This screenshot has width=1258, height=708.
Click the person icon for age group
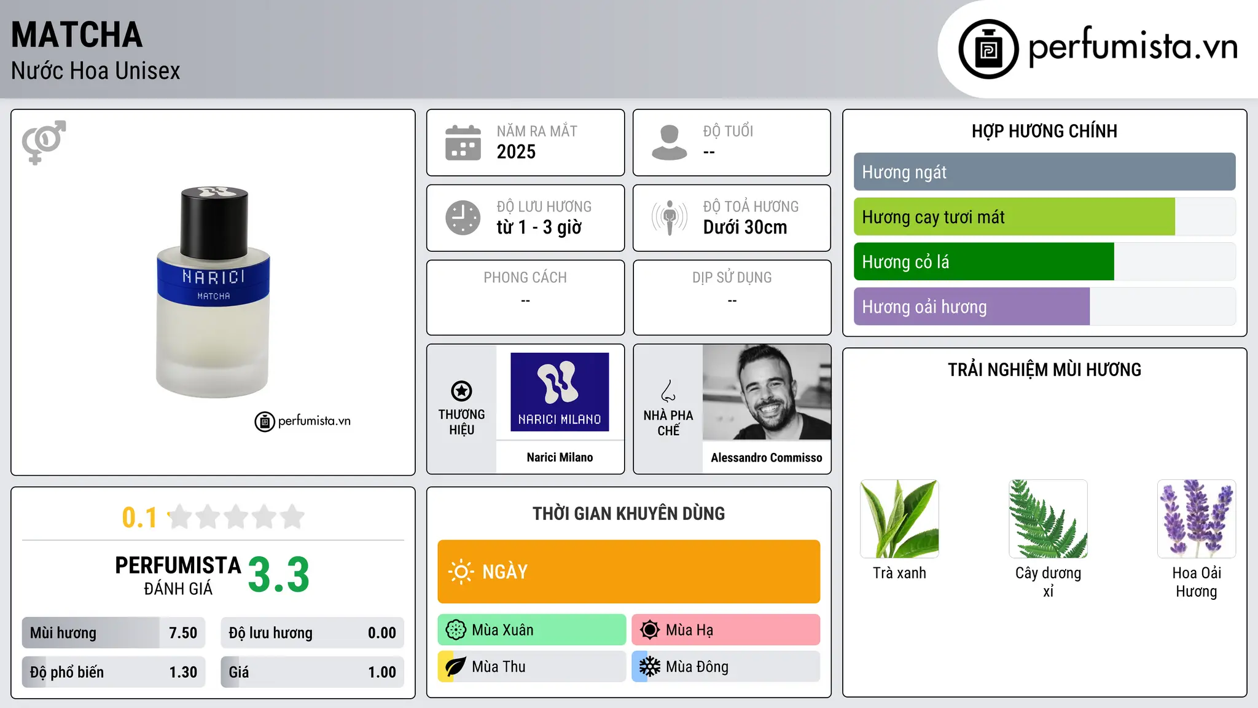pos(670,143)
